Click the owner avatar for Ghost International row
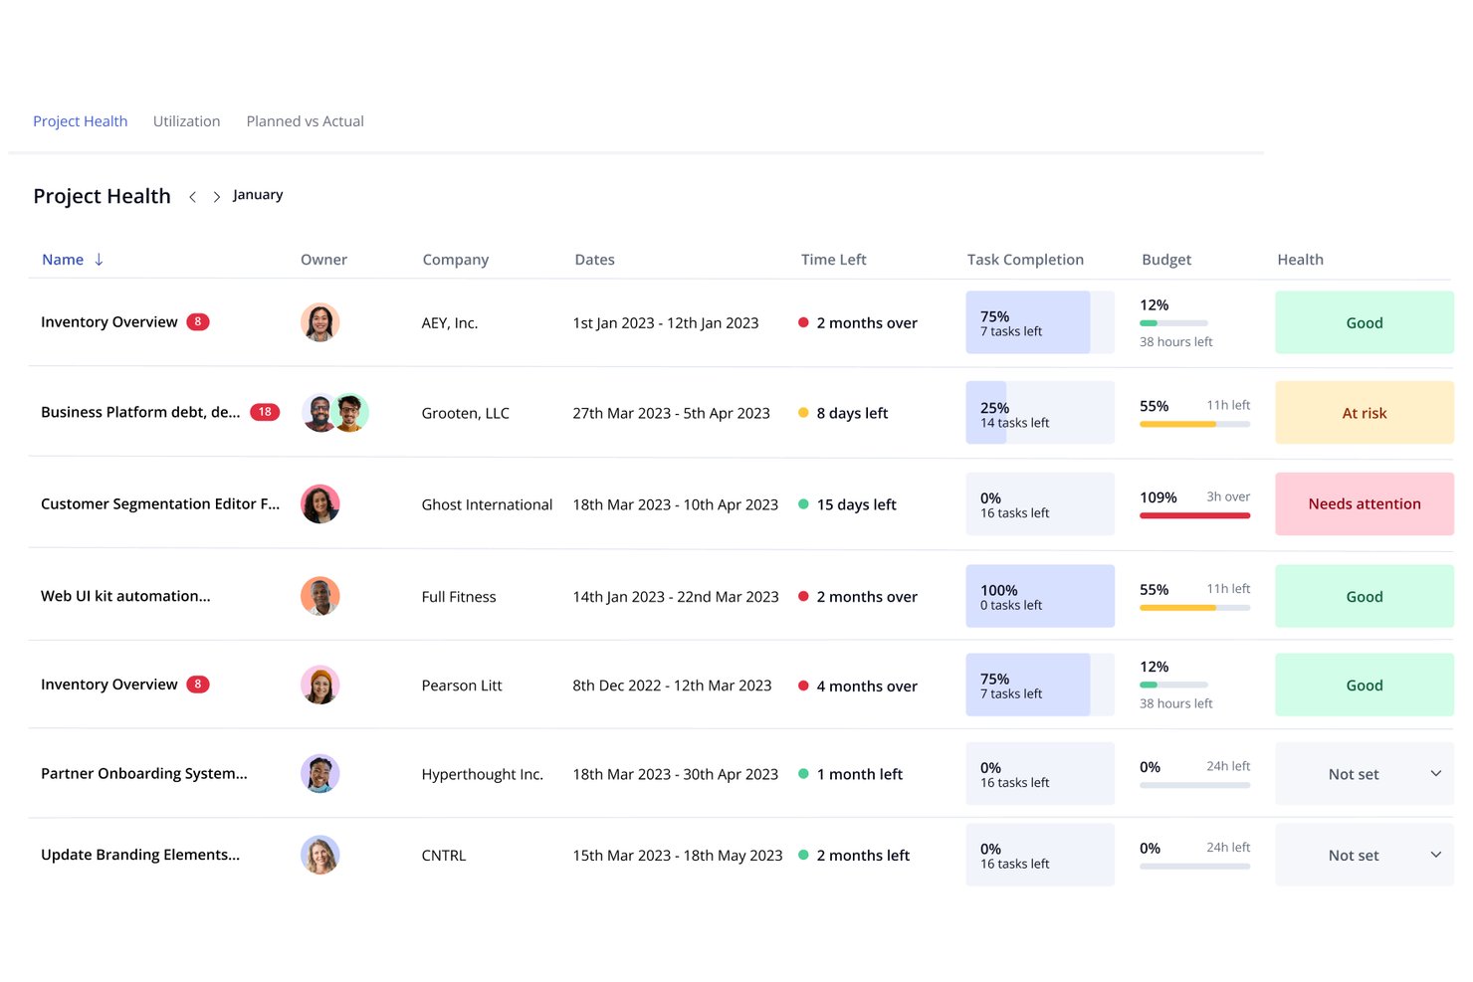 click(x=320, y=504)
